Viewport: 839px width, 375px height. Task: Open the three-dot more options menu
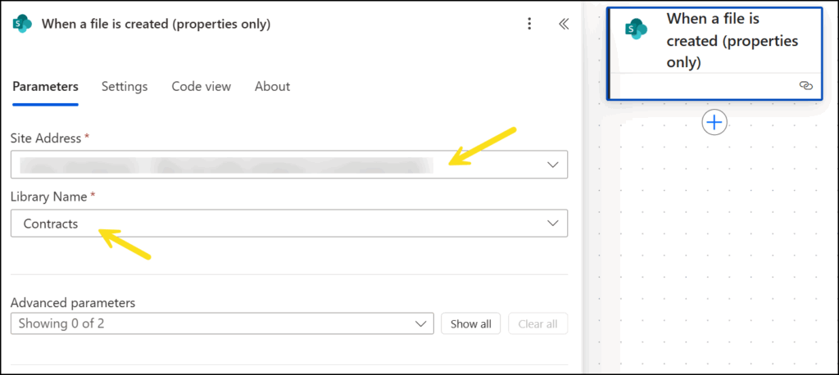(x=529, y=24)
